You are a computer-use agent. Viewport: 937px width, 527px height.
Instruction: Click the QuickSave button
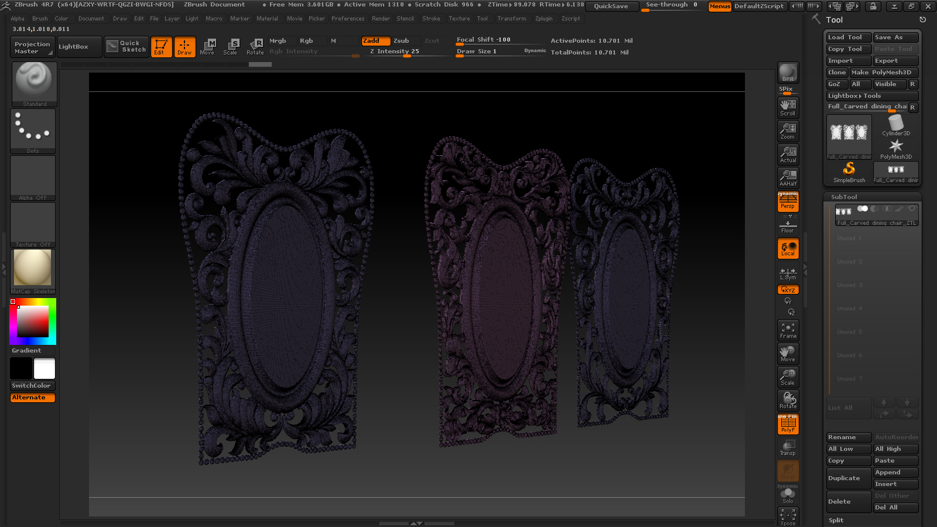(x=611, y=6)
